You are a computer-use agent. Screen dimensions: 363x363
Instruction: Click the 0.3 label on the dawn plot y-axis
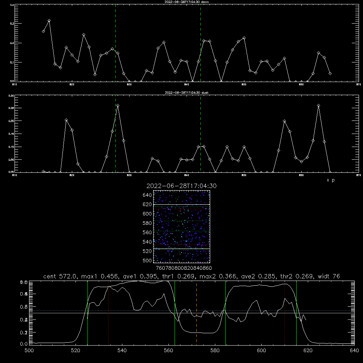(x=12, y=24)
